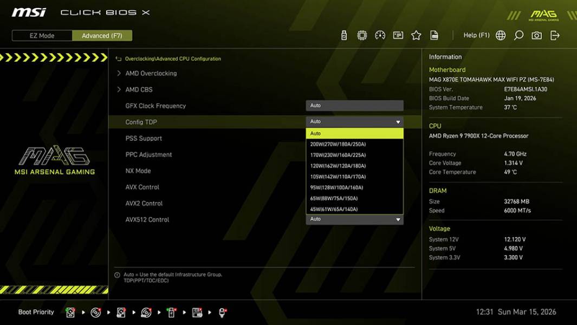Image resolution: width=577 pixels, height=325 pixels.
Task: Expand the AMD Overclocking section
Action: click(x=152, y=73)
